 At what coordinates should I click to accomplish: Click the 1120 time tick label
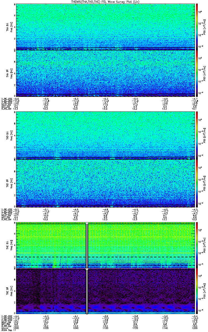click(135, 328)
